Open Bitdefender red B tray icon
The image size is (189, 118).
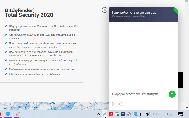click(111, 114)
